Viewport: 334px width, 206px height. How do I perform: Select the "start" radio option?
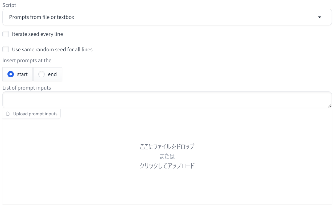pyautogui.click(x=10, y=74)
